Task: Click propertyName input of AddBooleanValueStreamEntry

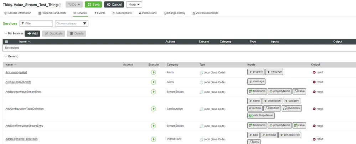Action: tap(279, 91)
